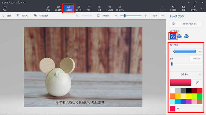Click the eyedropper color picker icon

[197, 82]
